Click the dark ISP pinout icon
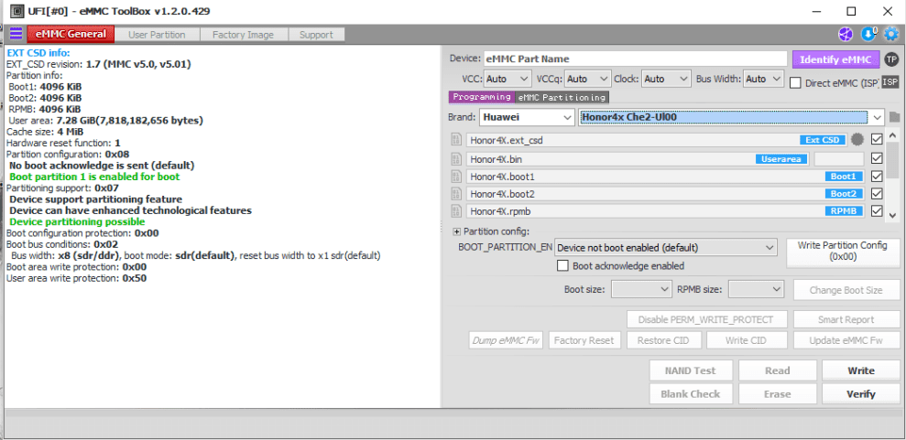906x440 pixels. (x=890, y=82)
